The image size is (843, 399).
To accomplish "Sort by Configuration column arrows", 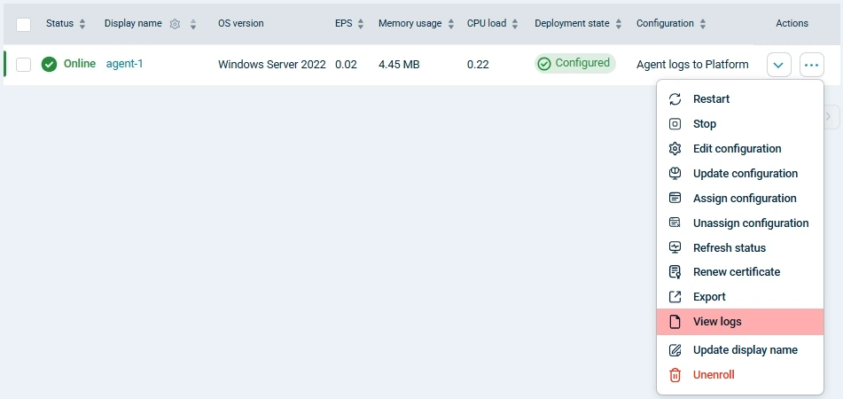I will [703, 24].
